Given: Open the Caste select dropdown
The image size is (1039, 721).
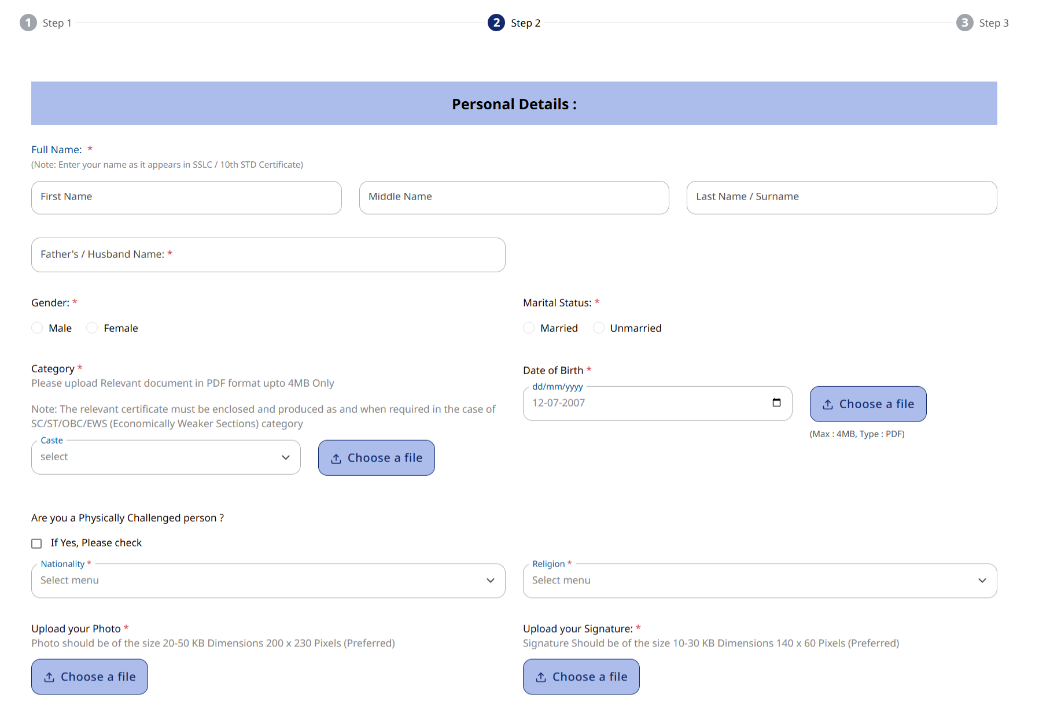Looking at the screenshot, I should click(x=165, y=457).
